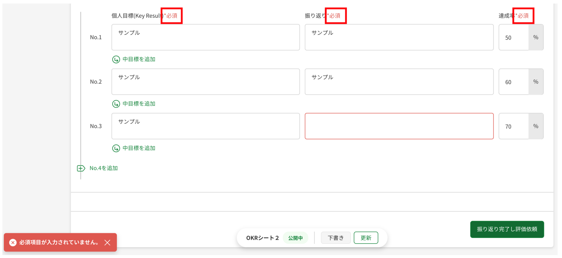Click the No.4を追加 link

[x=104, y=168]
